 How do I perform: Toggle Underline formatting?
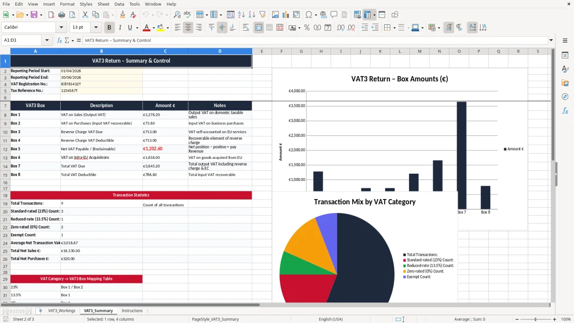[130, 28]
